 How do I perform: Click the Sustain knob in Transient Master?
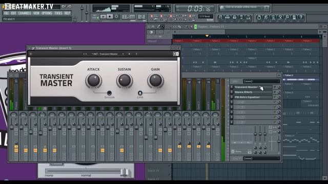[124, 80]
